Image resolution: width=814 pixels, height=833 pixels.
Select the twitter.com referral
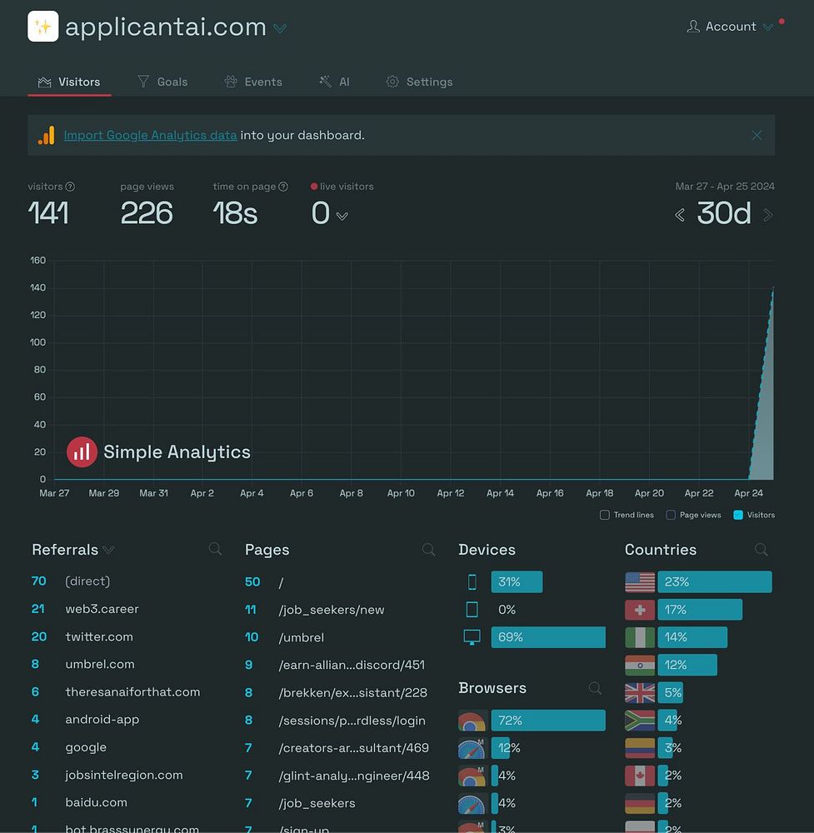click(127, 636)
